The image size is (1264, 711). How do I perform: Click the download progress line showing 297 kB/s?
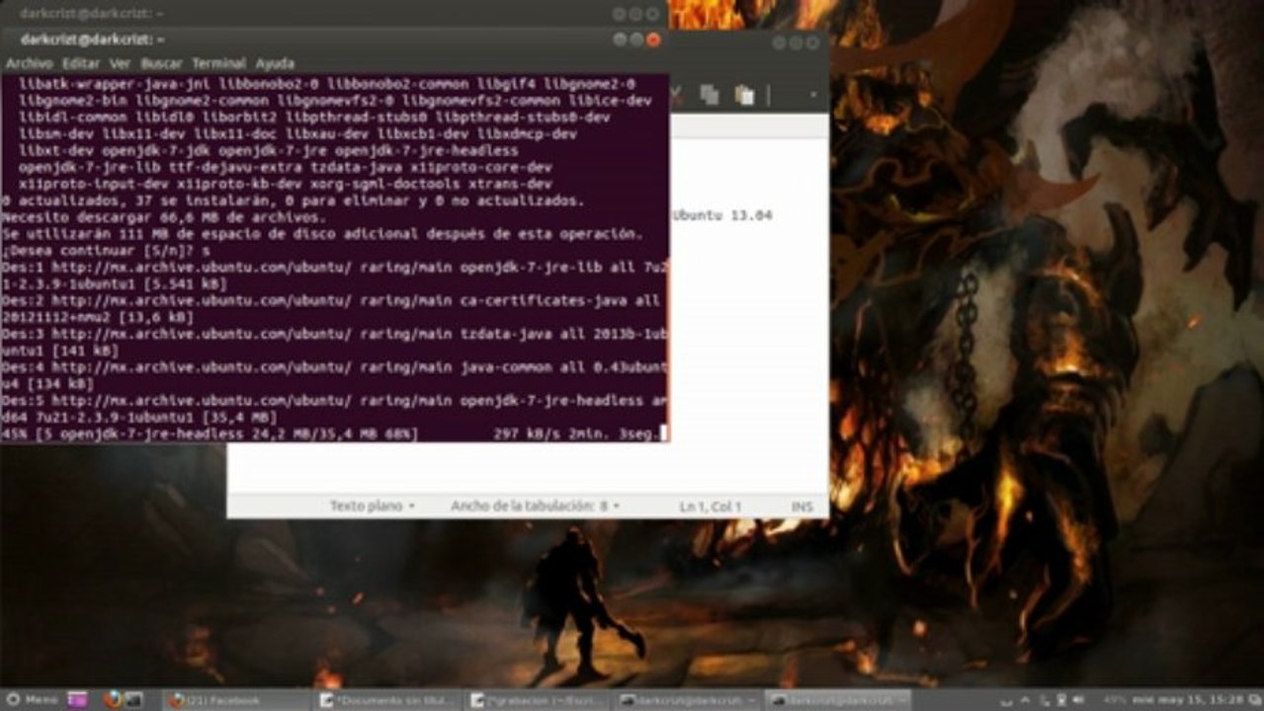click(335, 434)
